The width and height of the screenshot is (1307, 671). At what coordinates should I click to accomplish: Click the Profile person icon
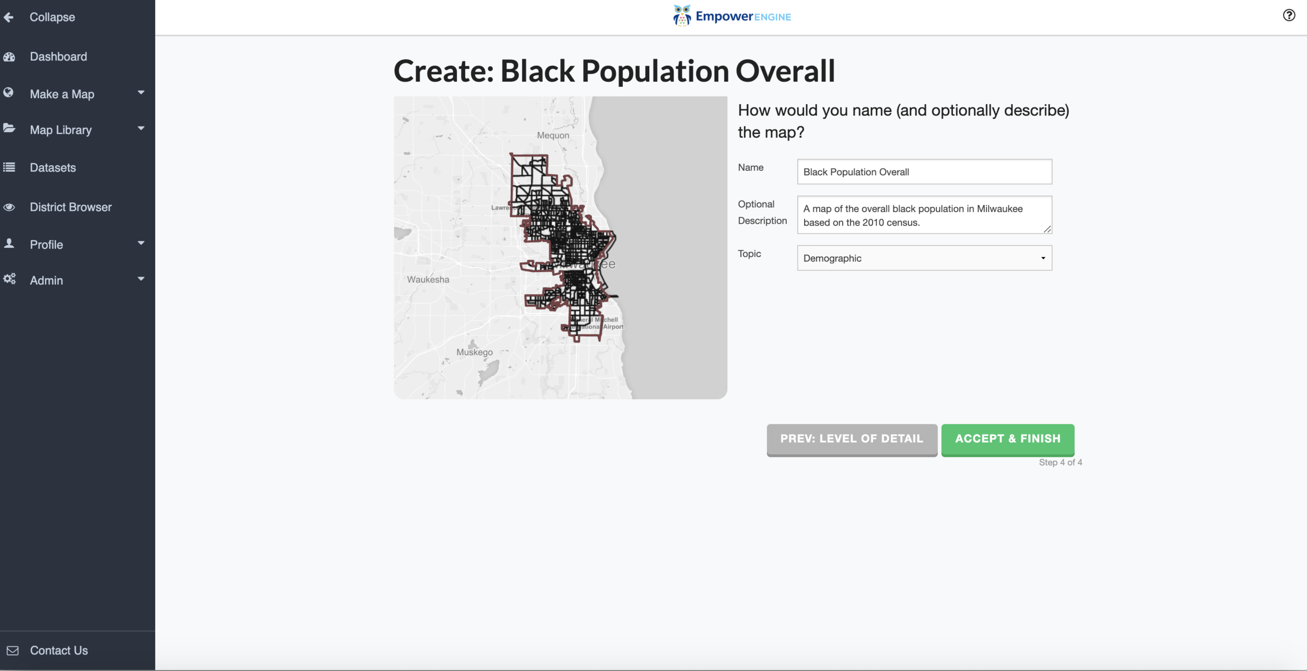tap(9, 244)
